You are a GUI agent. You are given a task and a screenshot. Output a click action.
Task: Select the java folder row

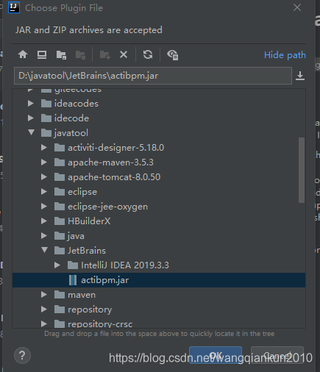click(x=159, y=236)
